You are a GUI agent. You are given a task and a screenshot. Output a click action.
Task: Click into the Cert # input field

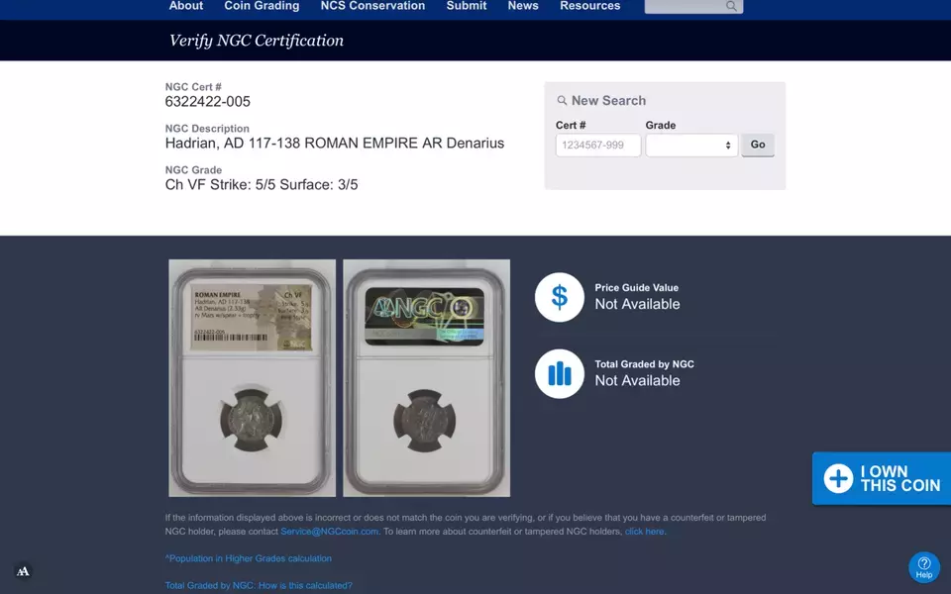(x=597, y=146)
